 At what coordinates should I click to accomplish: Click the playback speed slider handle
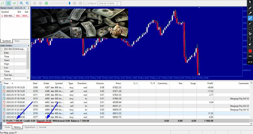[70, 3]
